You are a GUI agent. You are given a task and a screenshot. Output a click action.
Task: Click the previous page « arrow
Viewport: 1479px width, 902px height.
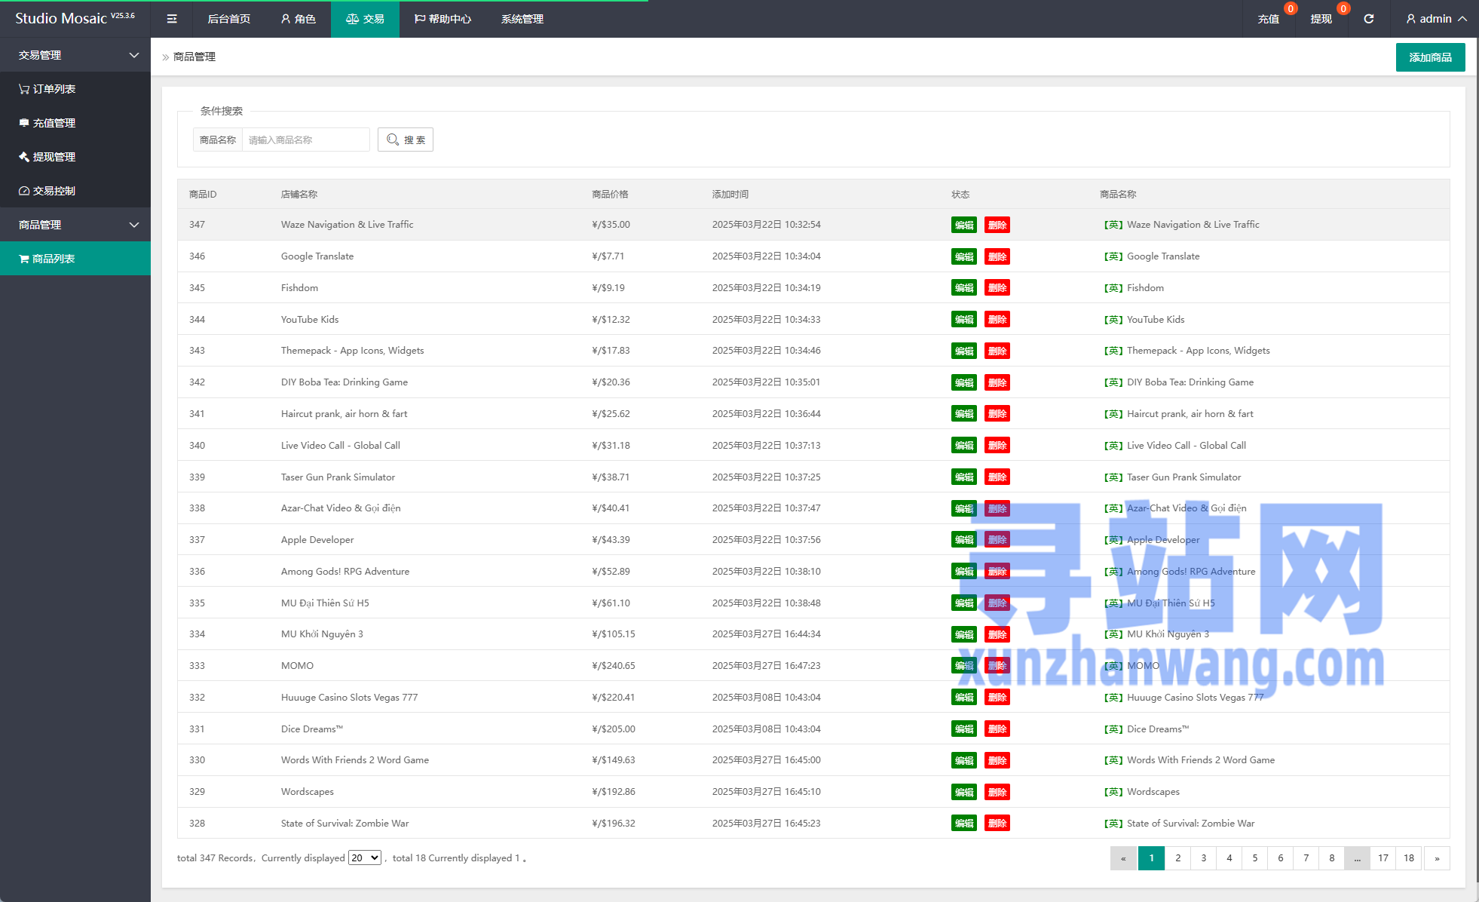click(x=1123, y=858)
